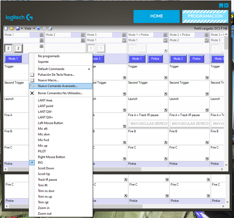Click fallback arrow icon in Mode 1 + Pinkie row
This screenshot has height=218, width=234.
[x=165, y=40]
